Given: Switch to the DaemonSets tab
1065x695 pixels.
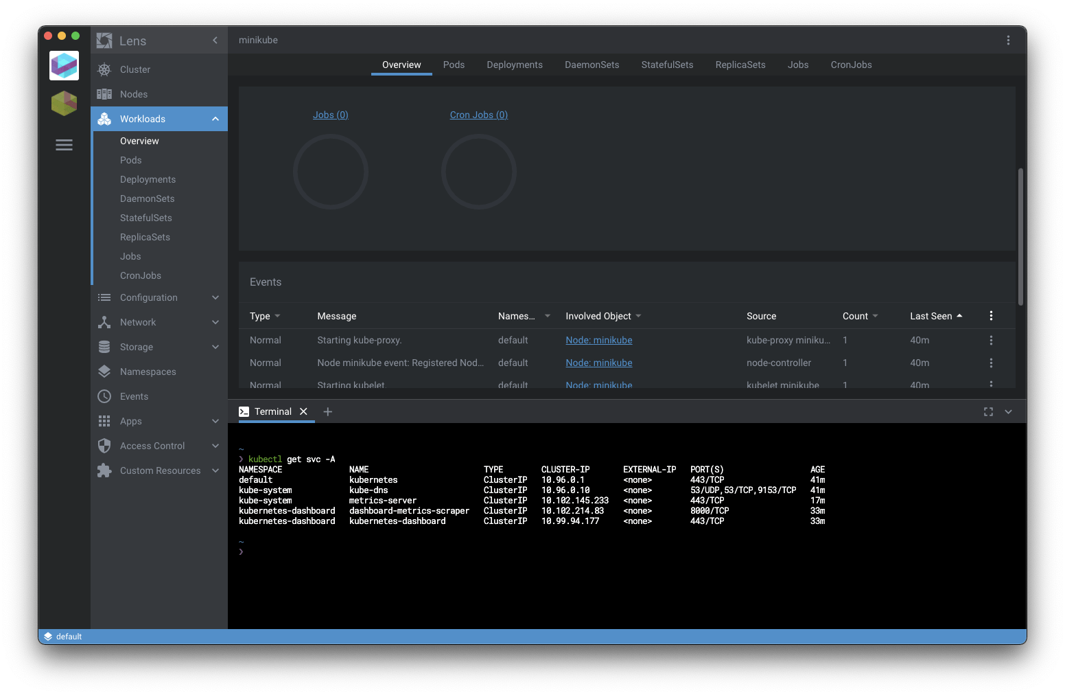Looking at the screenshot, I should (592, 65).
